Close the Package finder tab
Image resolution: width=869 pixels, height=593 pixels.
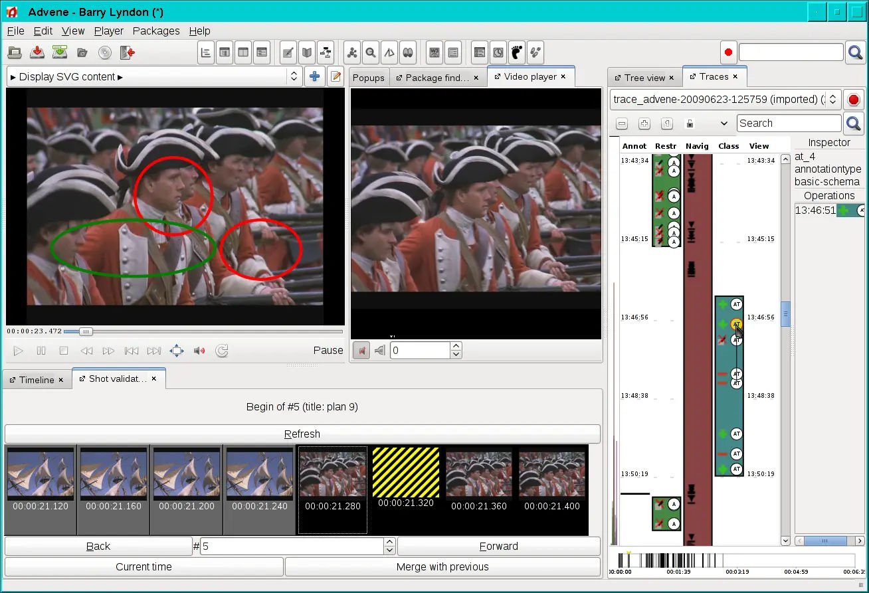tap(476, 78)
